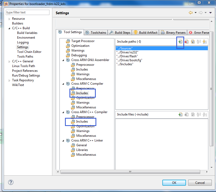Select Build Variables in the left tree

pos(27,33)
